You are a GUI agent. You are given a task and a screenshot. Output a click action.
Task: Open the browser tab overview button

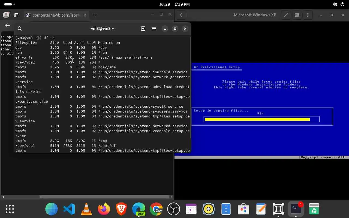point(16,15)
